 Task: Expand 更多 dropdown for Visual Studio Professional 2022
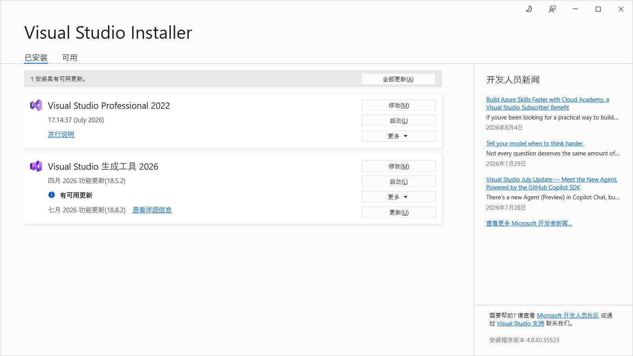(x=399, y=136)
